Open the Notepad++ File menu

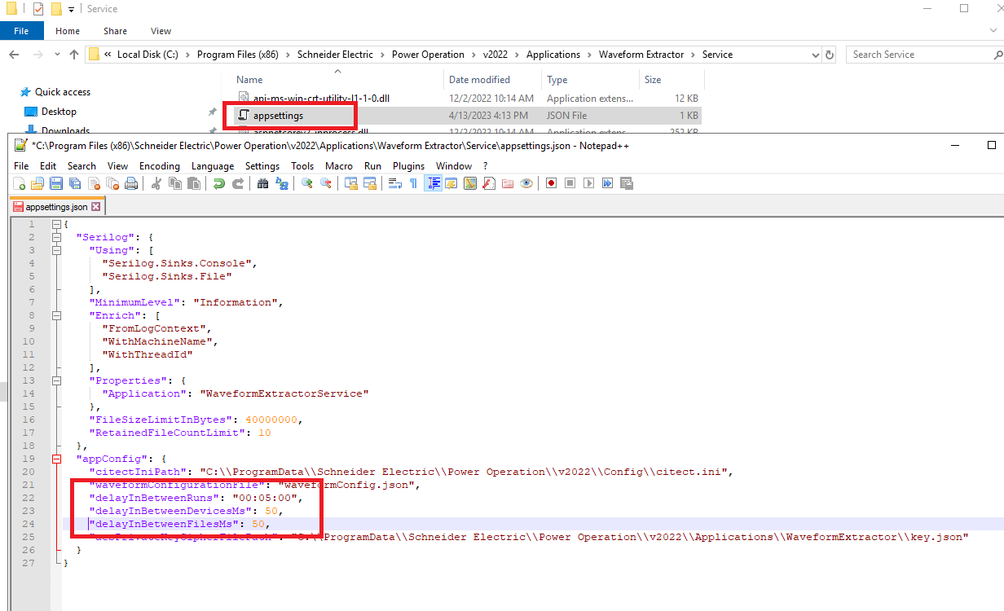pos(21,165)
